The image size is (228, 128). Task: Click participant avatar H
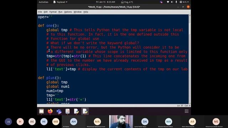click(x=20, y=122)
